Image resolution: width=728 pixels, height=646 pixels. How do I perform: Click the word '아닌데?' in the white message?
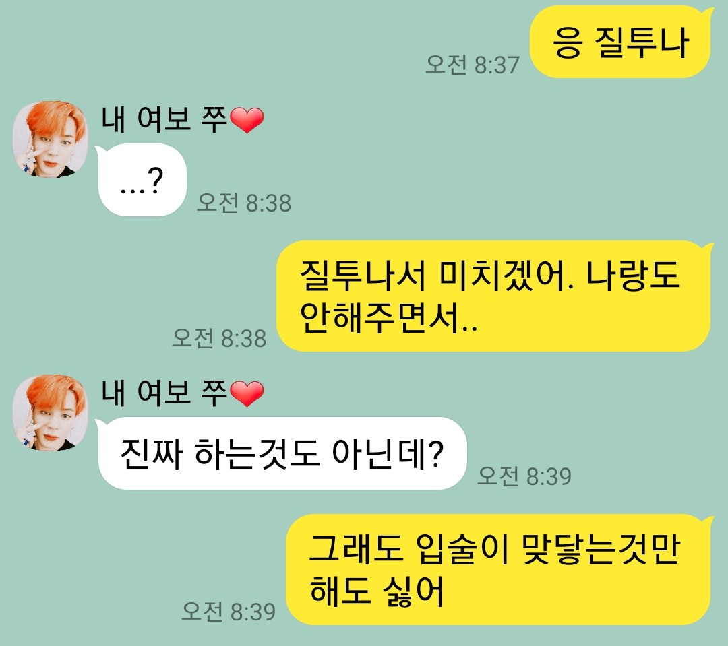tap(388, 453)
